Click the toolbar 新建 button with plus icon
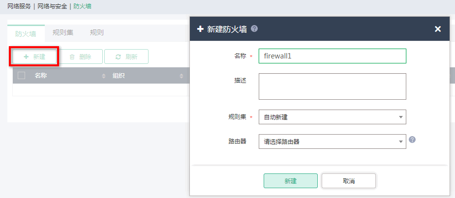 (x=34, y=57)
